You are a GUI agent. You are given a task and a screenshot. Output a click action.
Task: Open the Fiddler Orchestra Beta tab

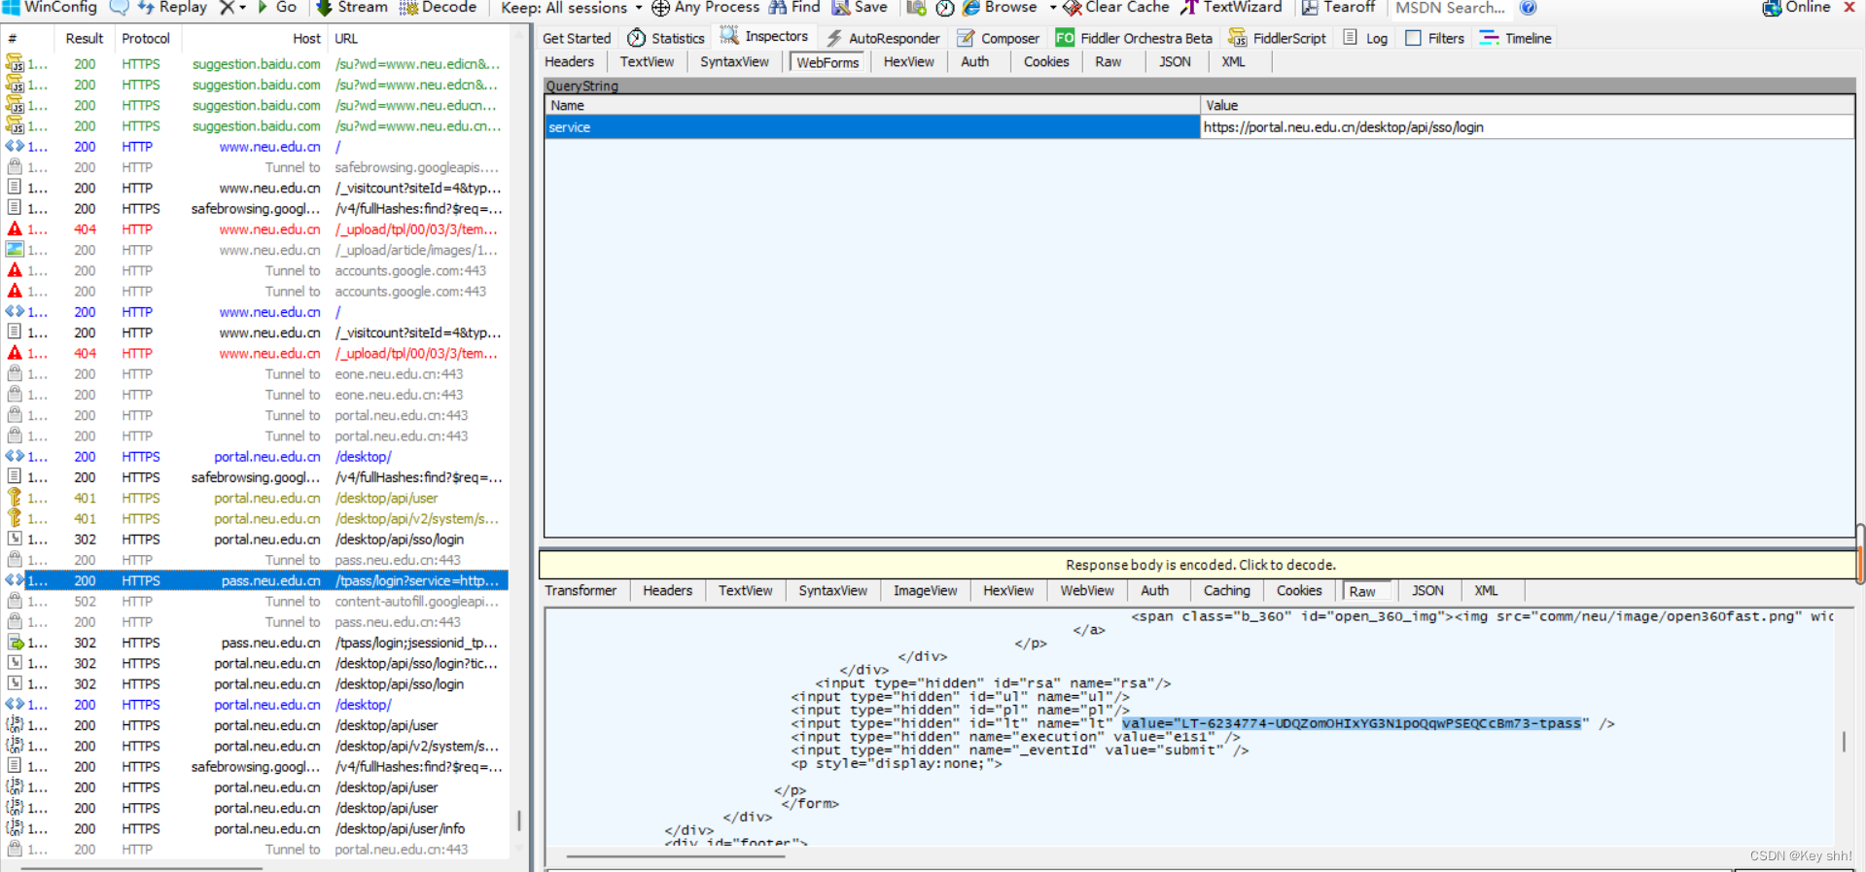(x=1135, y=38)
